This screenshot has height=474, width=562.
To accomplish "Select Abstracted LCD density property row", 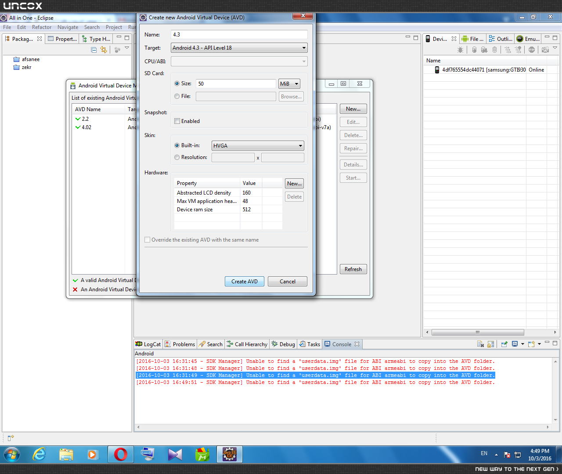I will [228, 193].
